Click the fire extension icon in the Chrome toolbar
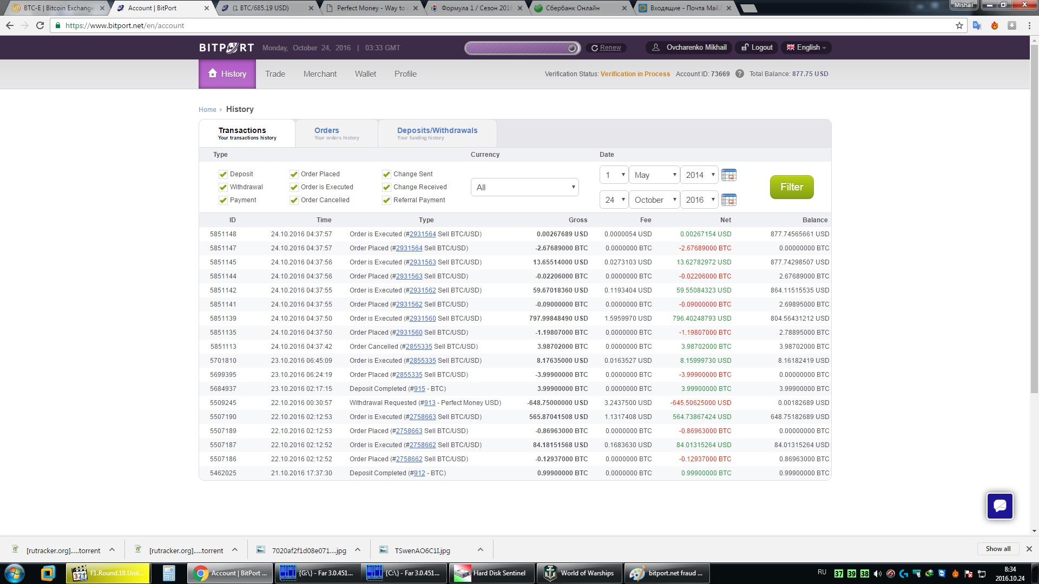 pos(995,25)
